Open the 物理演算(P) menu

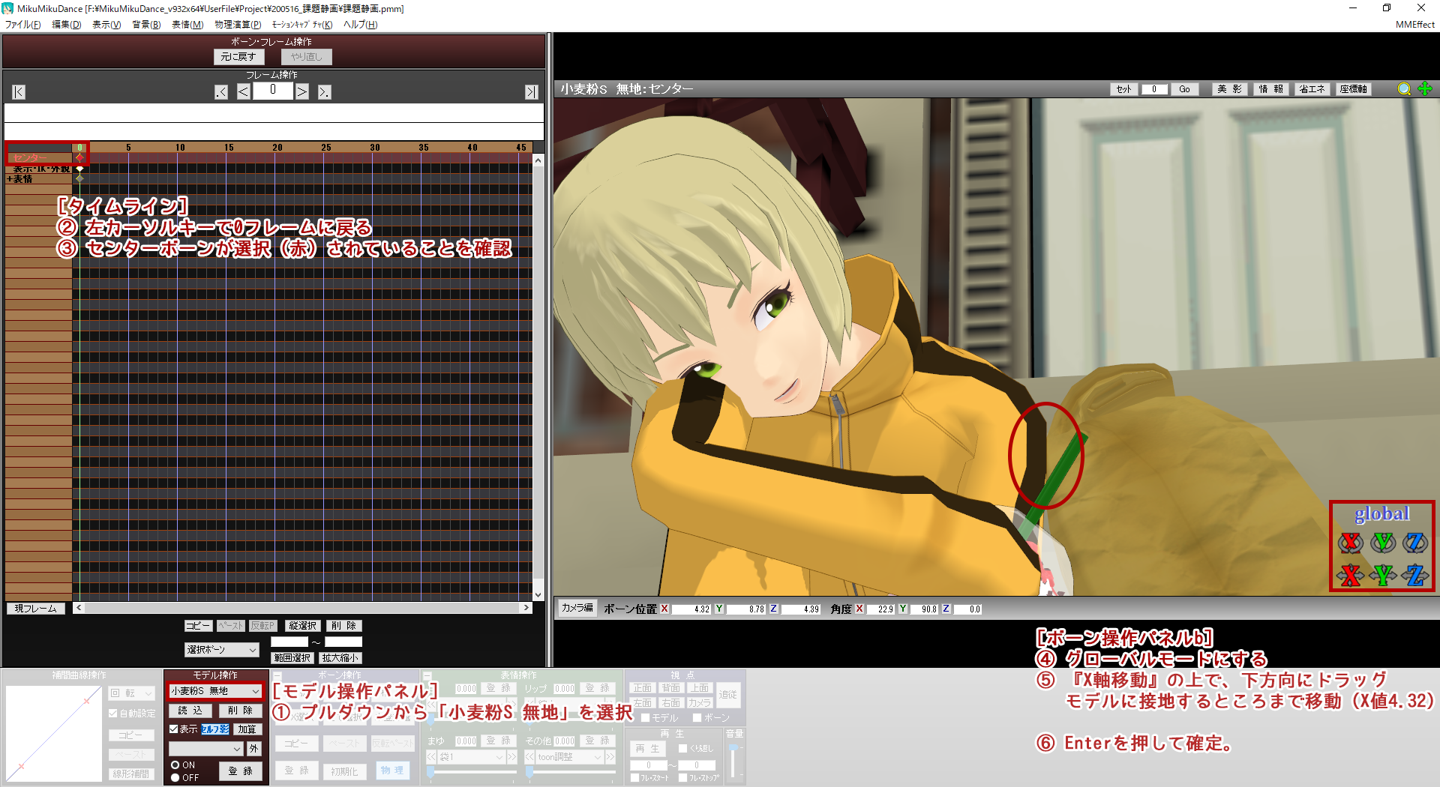238,25
